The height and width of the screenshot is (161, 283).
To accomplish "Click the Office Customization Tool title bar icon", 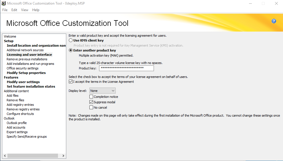I will 3,3.
